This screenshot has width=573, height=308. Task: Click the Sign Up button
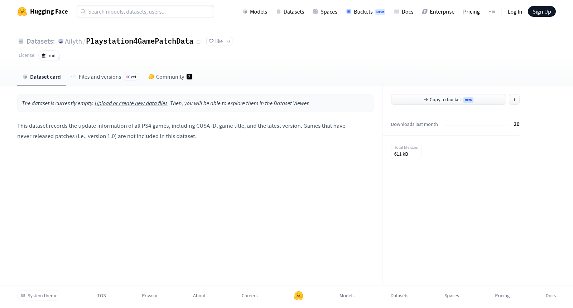[541, 11]
